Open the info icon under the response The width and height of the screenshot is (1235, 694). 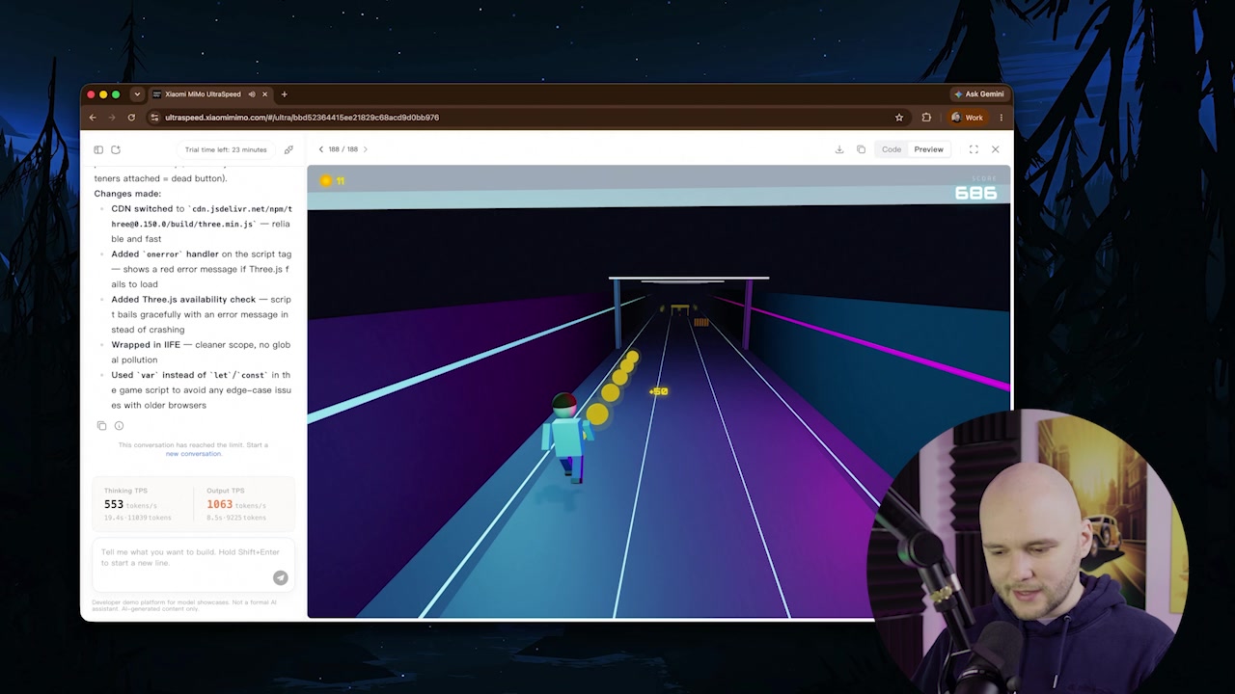pos(120,425)
